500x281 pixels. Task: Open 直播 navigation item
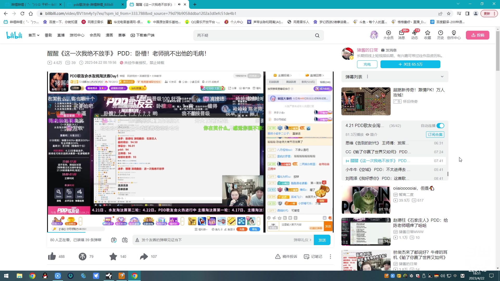tap(61, 35)
